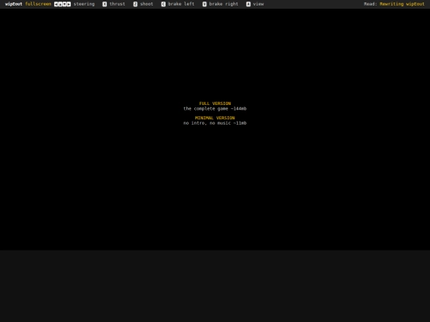Click the wipEout title text
The image size is (430, 322).
click(14, 4)
